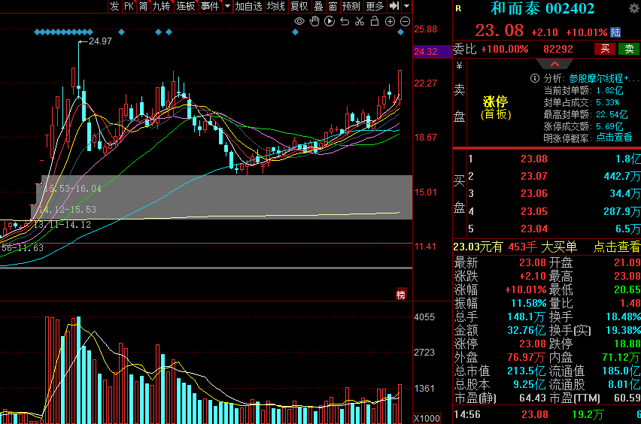Select the hand pan tool icon
Viewport: 641px width, 424px height.
[x=314, y=21]
